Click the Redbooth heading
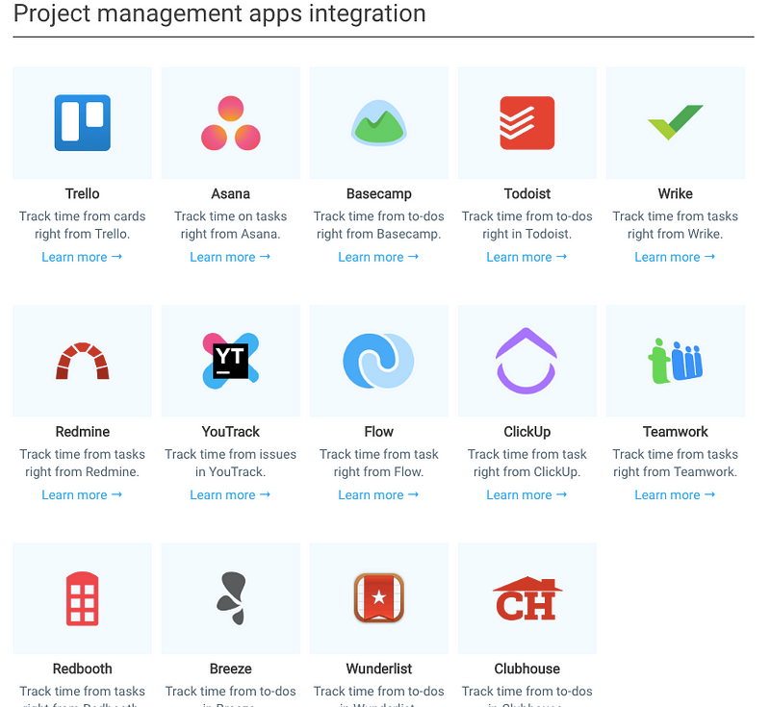770x707 pixels. pos(83,669)
